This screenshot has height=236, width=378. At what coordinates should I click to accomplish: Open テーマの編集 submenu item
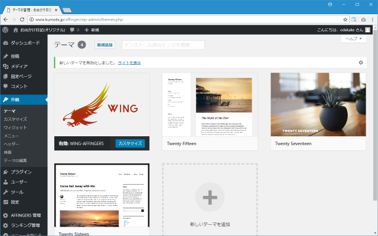coord(15,160)
